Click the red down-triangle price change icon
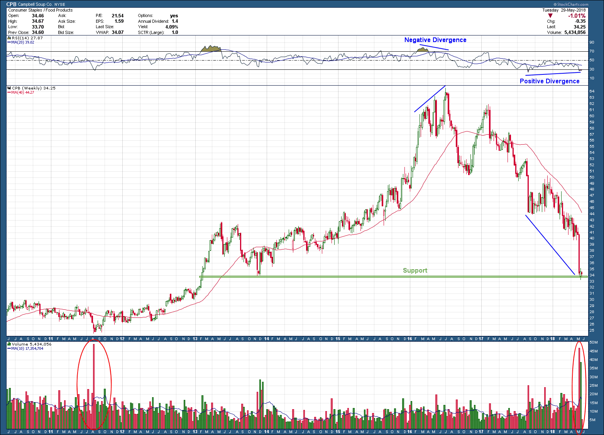 click(x=550, y=16)
